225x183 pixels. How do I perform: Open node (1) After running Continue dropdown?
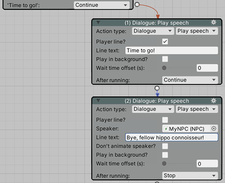coord(190,80)
